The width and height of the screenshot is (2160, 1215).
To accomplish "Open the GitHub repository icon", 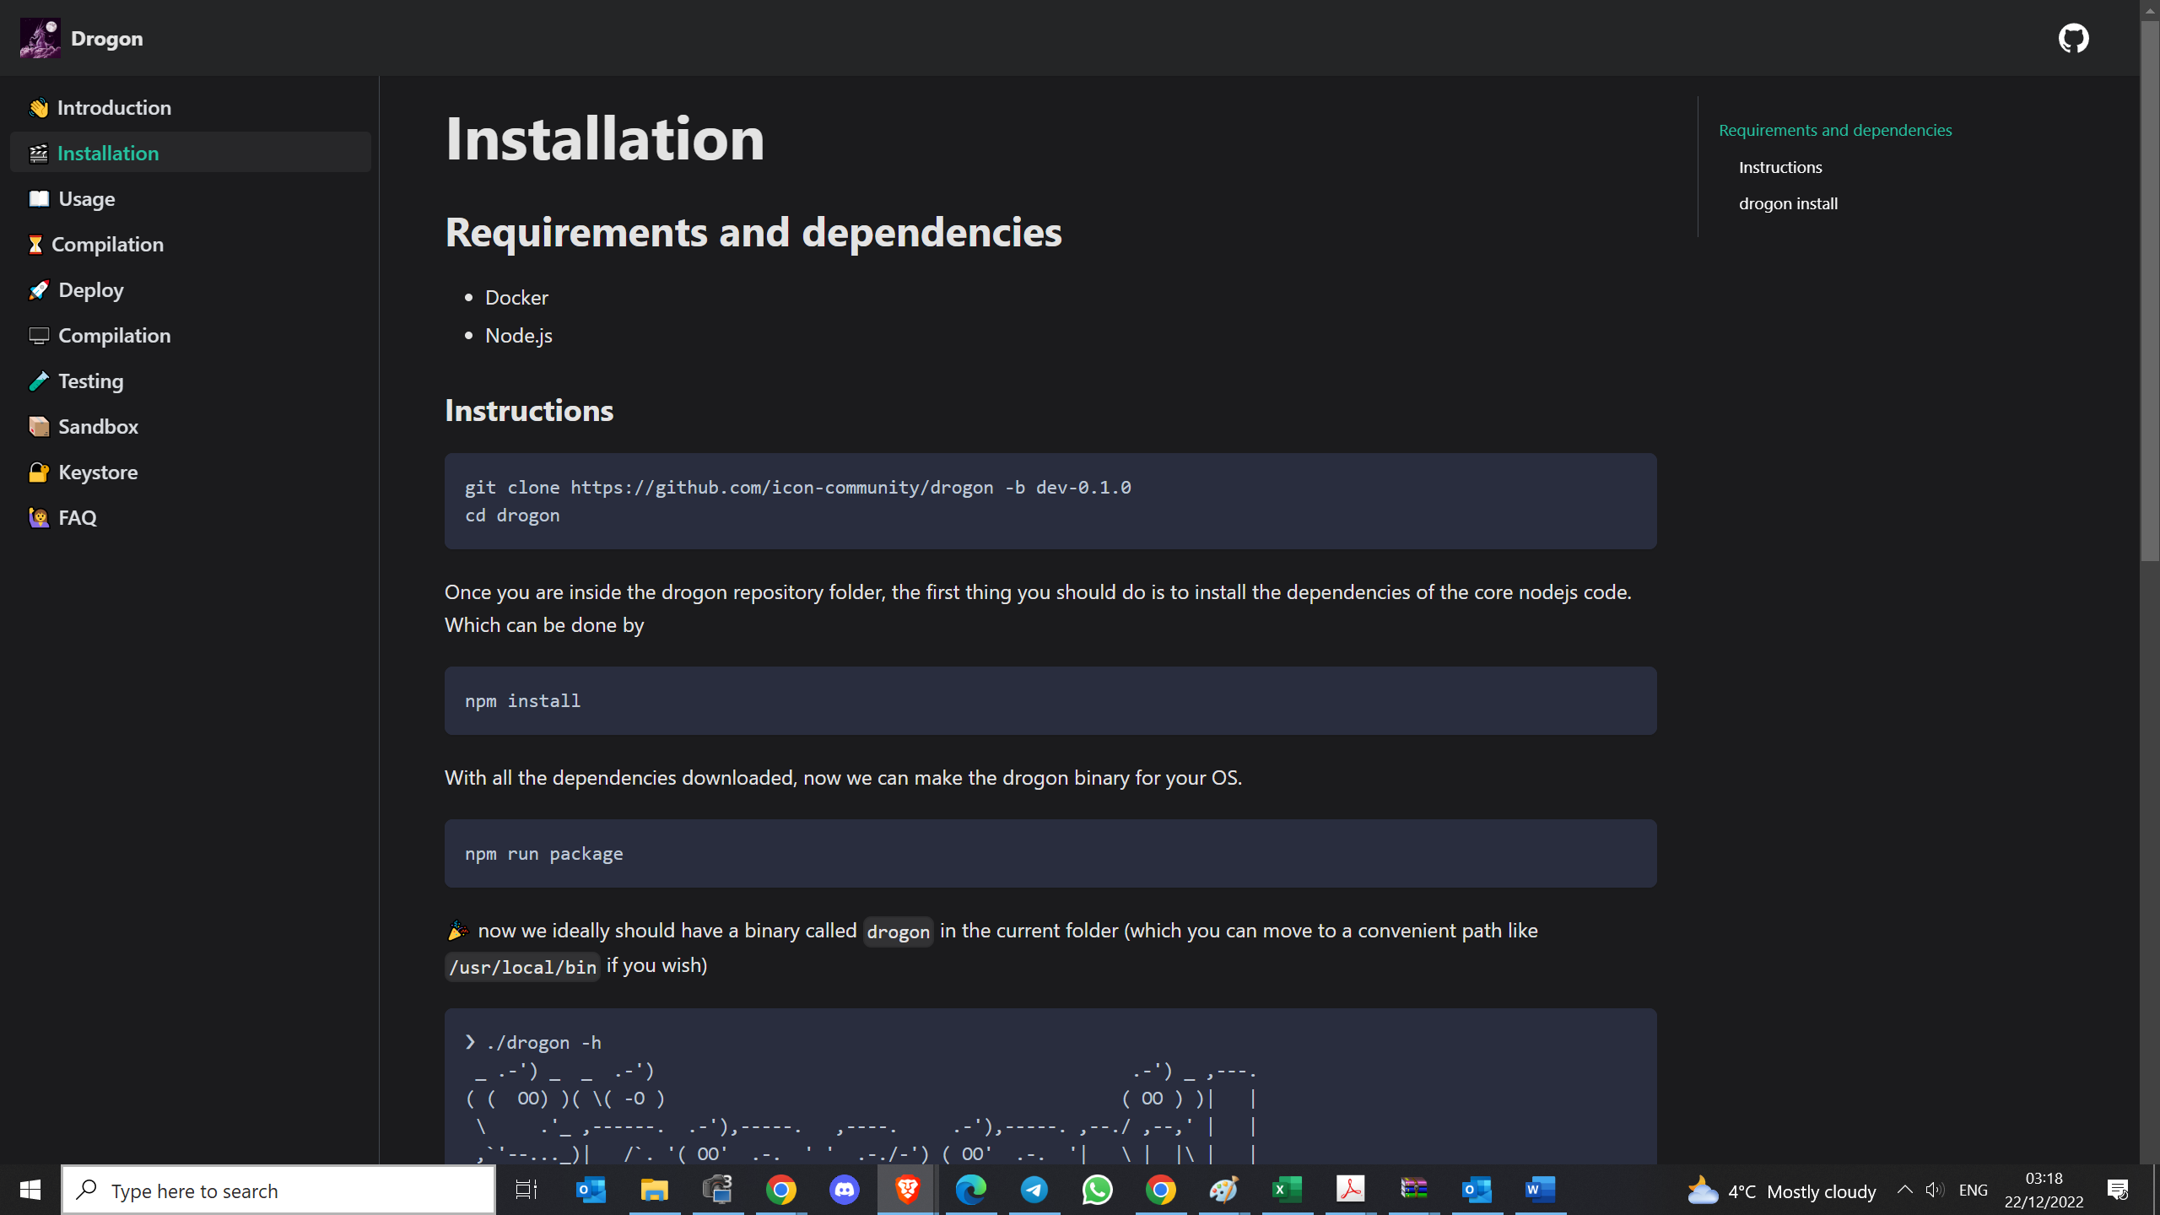I will point(2073,38).
